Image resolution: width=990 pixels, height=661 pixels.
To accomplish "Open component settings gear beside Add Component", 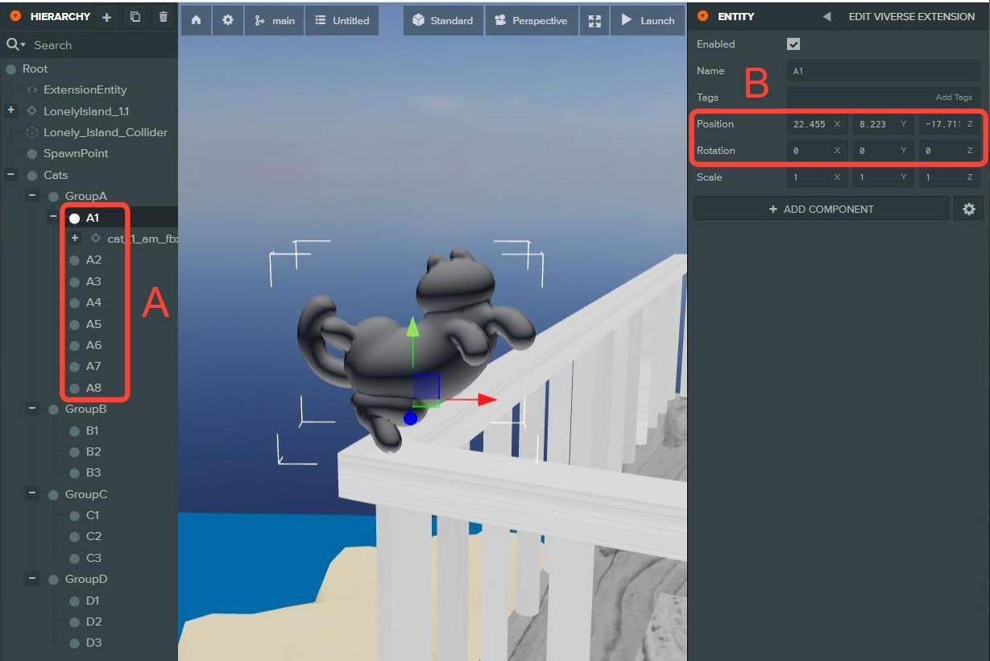I will click(968, 209).
